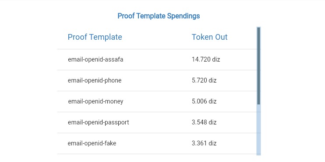
Task: Select the email-openid-fake template
Action: [x=92, y=143]
